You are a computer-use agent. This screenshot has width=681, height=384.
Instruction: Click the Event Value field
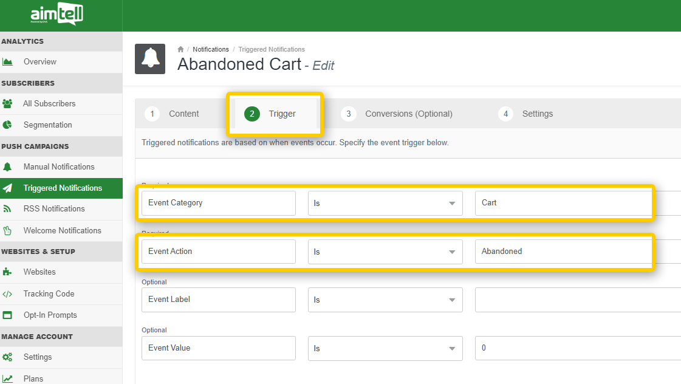(x=219, y=348)
